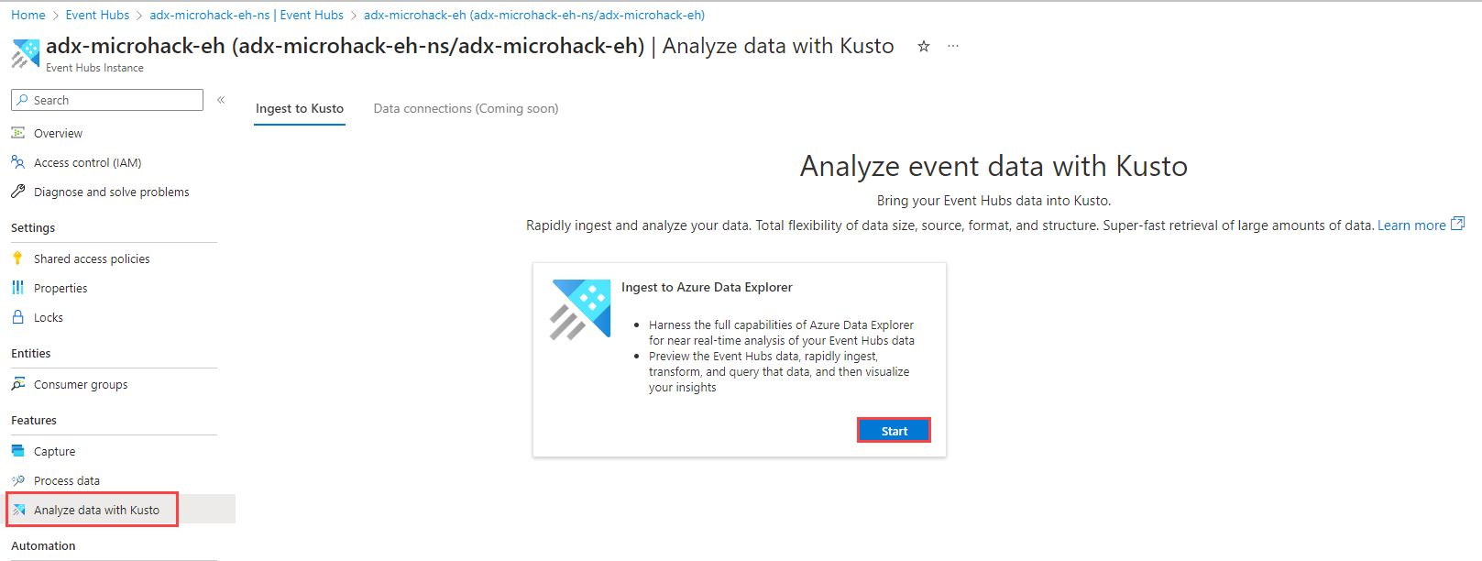1482x561 pixels.
Task: Open Locks padlock icon
Action: click(18, 317)
